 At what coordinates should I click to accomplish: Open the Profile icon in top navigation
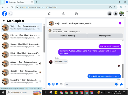(x=76, y=14)
